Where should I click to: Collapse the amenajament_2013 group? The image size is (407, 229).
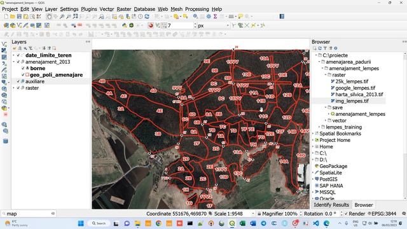point(14,62)
